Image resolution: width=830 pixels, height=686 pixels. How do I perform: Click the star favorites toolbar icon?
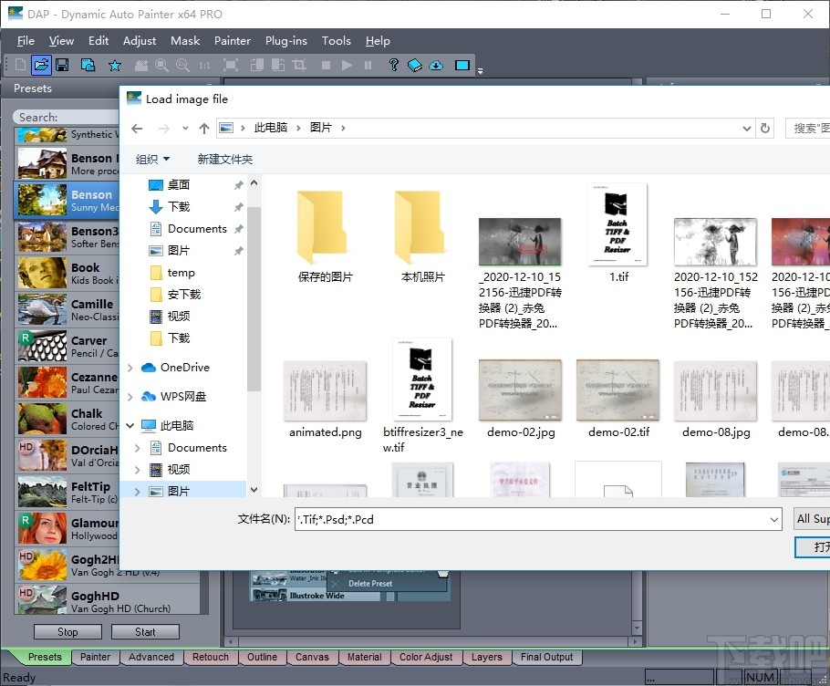coord(115,65)
